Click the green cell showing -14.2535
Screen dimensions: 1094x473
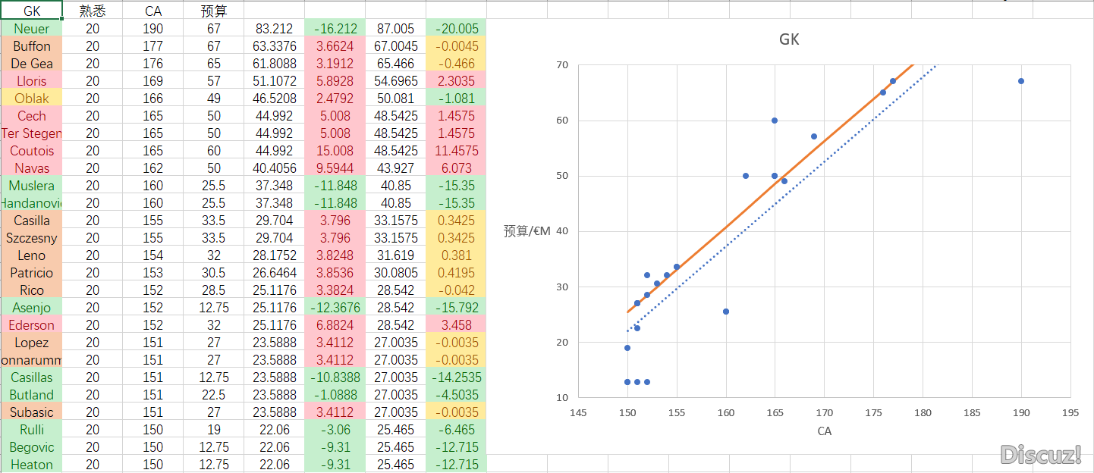(x=457, y=377)
